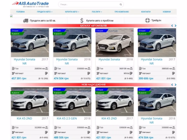Viewport: 187px width, 140px height.
Task: Open the ГОЛОВНА menu item
Action: (x=20, y=12)
